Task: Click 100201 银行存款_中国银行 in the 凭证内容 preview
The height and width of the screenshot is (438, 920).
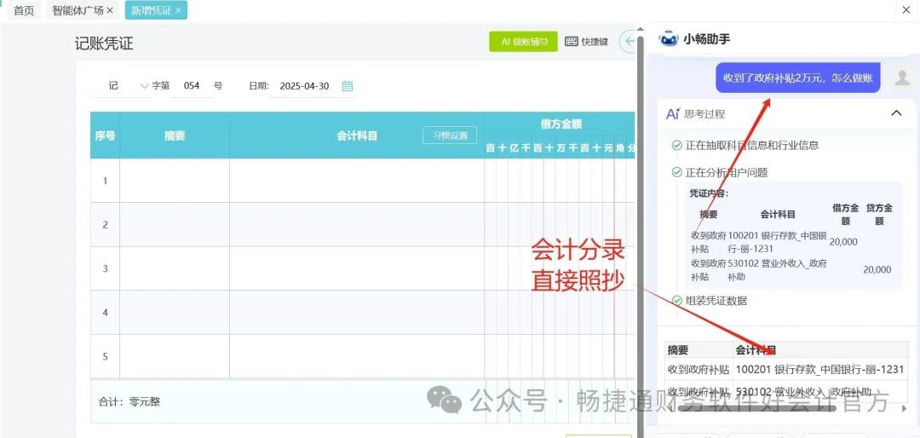Action: [778, 242]
